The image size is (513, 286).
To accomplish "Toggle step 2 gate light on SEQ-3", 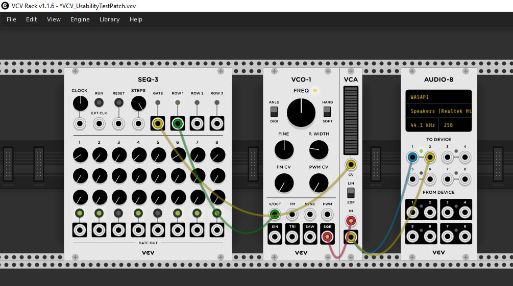I will (99, 213).
